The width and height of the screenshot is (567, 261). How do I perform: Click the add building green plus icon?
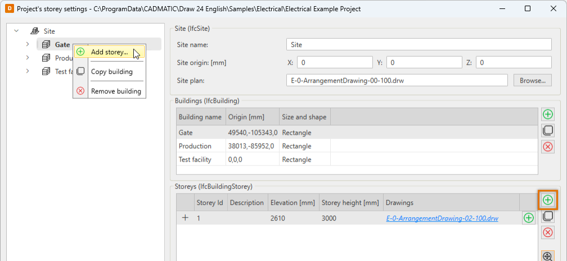click(547, 115)
